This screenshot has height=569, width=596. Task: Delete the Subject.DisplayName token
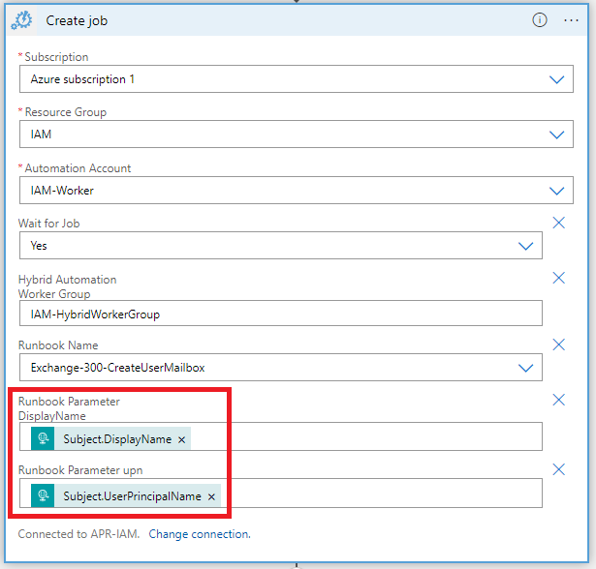click(x=181, y=439)
